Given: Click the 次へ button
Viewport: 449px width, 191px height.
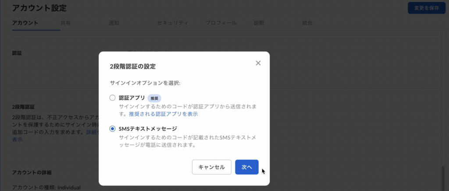Looking at the screenshot, I should [247, 167].
